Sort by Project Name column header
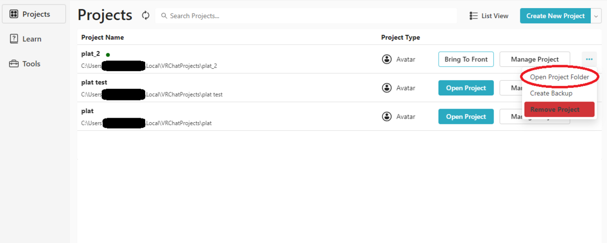Screen dimensions: 607x243 coord(103,37)
